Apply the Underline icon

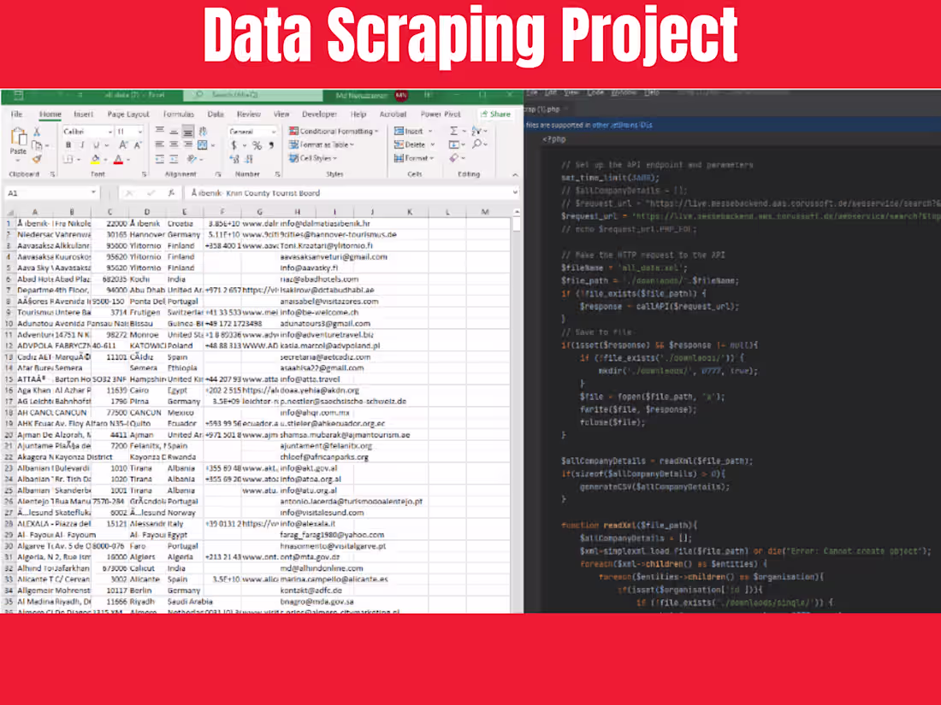click(x=97, y=146)
